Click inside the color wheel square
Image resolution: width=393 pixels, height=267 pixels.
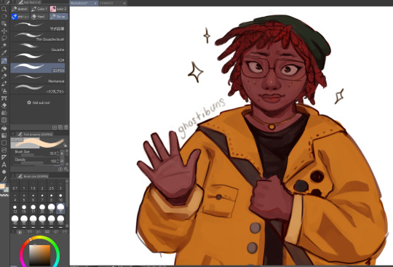click(x=40, y=255)
